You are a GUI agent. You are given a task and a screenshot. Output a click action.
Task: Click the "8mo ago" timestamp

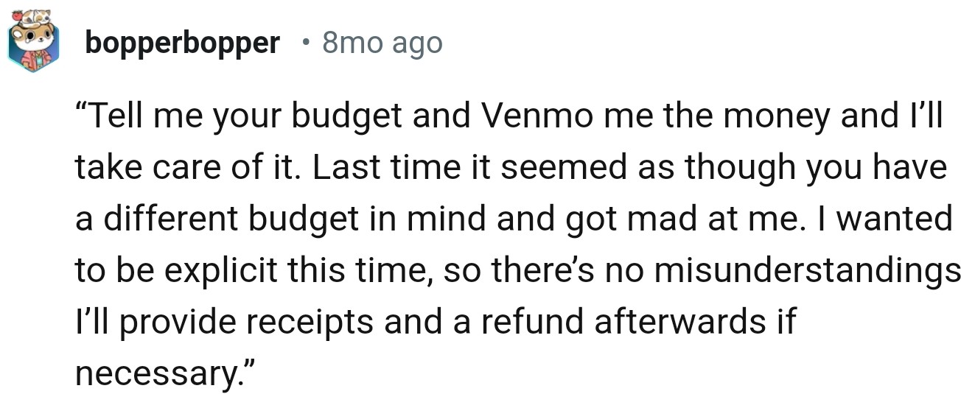(382, 44)
